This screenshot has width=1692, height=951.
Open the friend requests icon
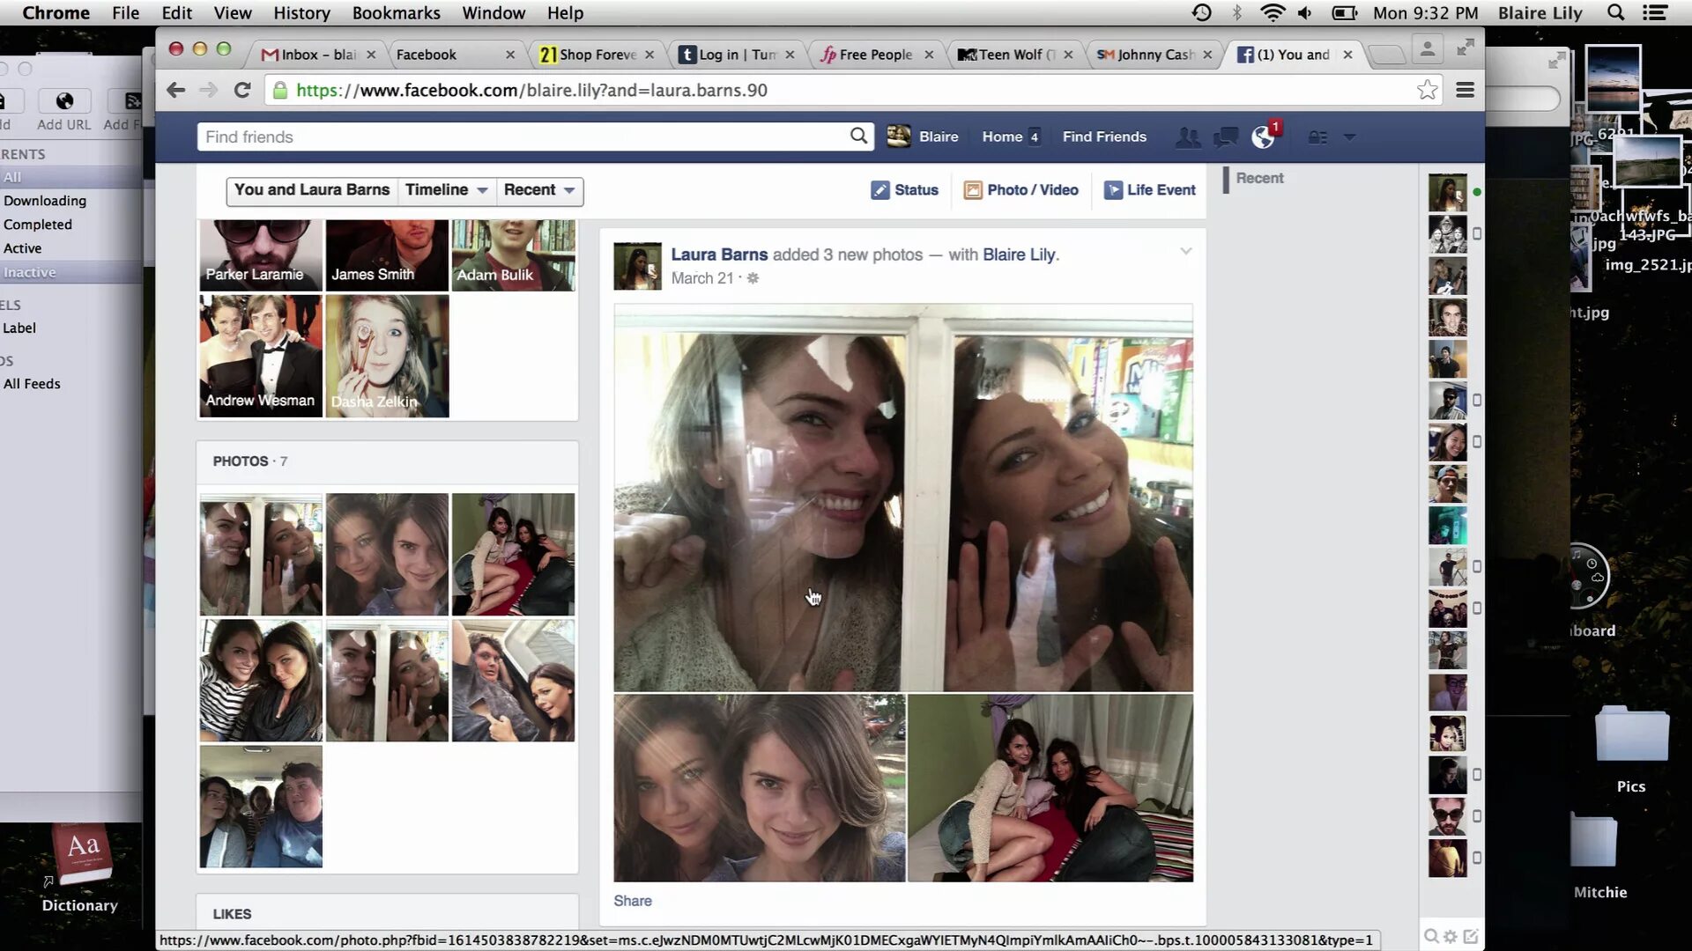click(x=1188, y=136)
